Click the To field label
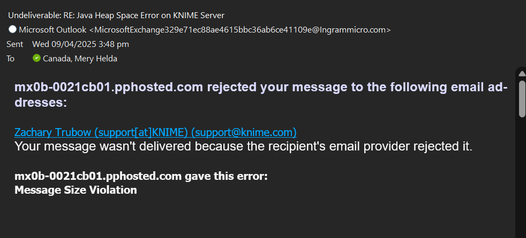 [10, 59]
